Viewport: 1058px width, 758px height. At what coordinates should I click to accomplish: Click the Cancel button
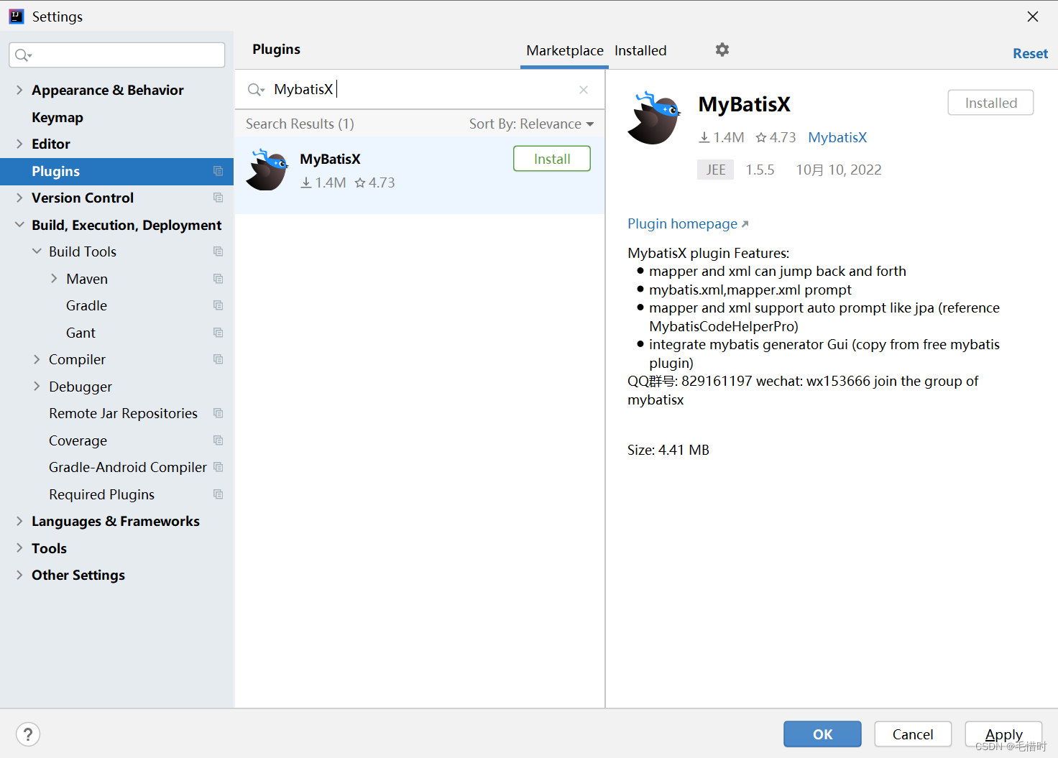[x=913, y=734]
